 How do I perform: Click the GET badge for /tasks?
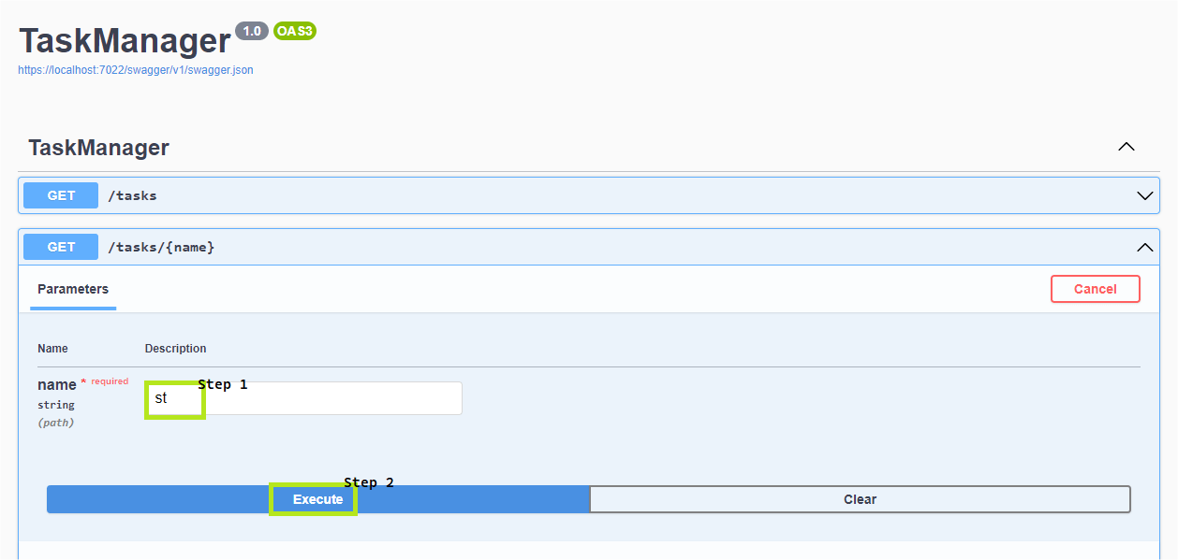click(61, 195)
